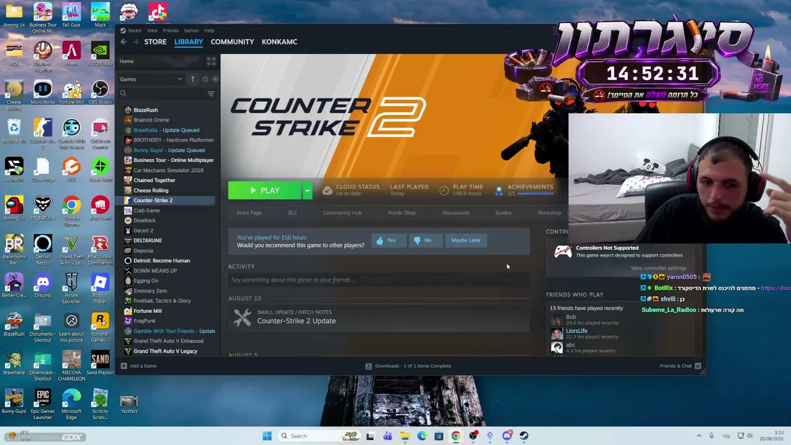Select DELTARUNE in the games list
The image size is (791, 445).
click(148, 240)
